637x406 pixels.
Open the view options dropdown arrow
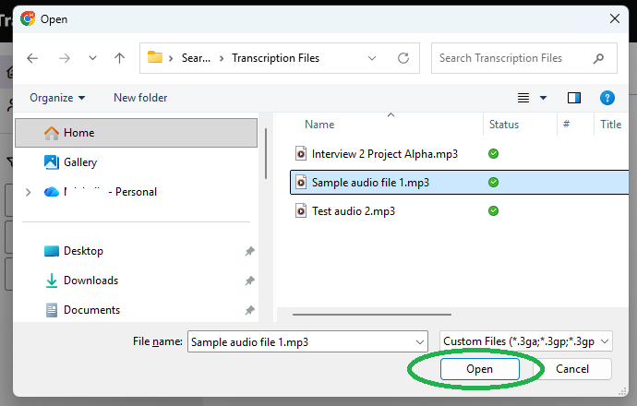543,98
